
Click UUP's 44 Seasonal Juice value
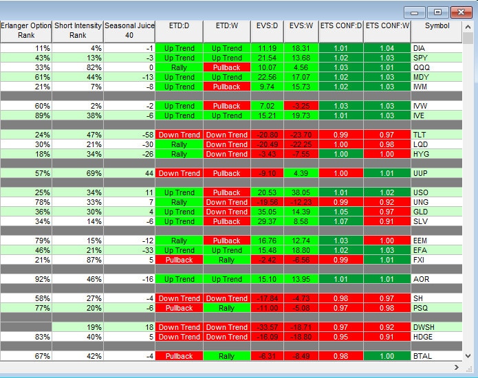pyautogui.click(x=129, y=173)
